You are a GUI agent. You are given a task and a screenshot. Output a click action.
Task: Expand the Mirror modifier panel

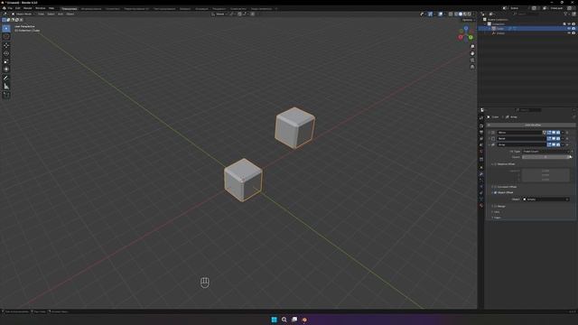[489, 133]
